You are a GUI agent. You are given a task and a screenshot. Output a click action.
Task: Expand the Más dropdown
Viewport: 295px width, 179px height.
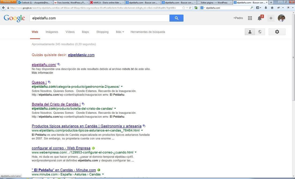coord(120,32)
